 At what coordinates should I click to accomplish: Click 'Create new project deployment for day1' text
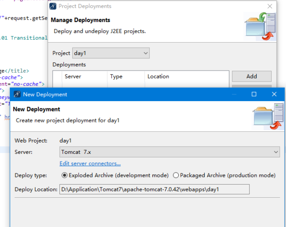pyautogui.click(x=68, y=120)
